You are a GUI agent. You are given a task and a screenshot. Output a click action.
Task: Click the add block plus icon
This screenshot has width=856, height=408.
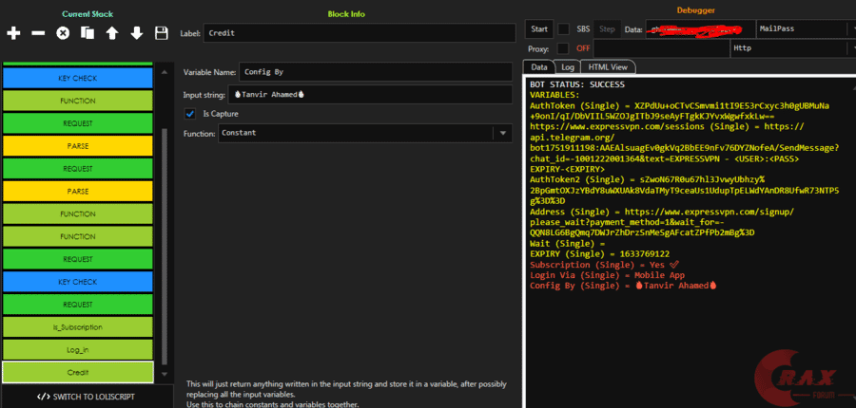13,33
